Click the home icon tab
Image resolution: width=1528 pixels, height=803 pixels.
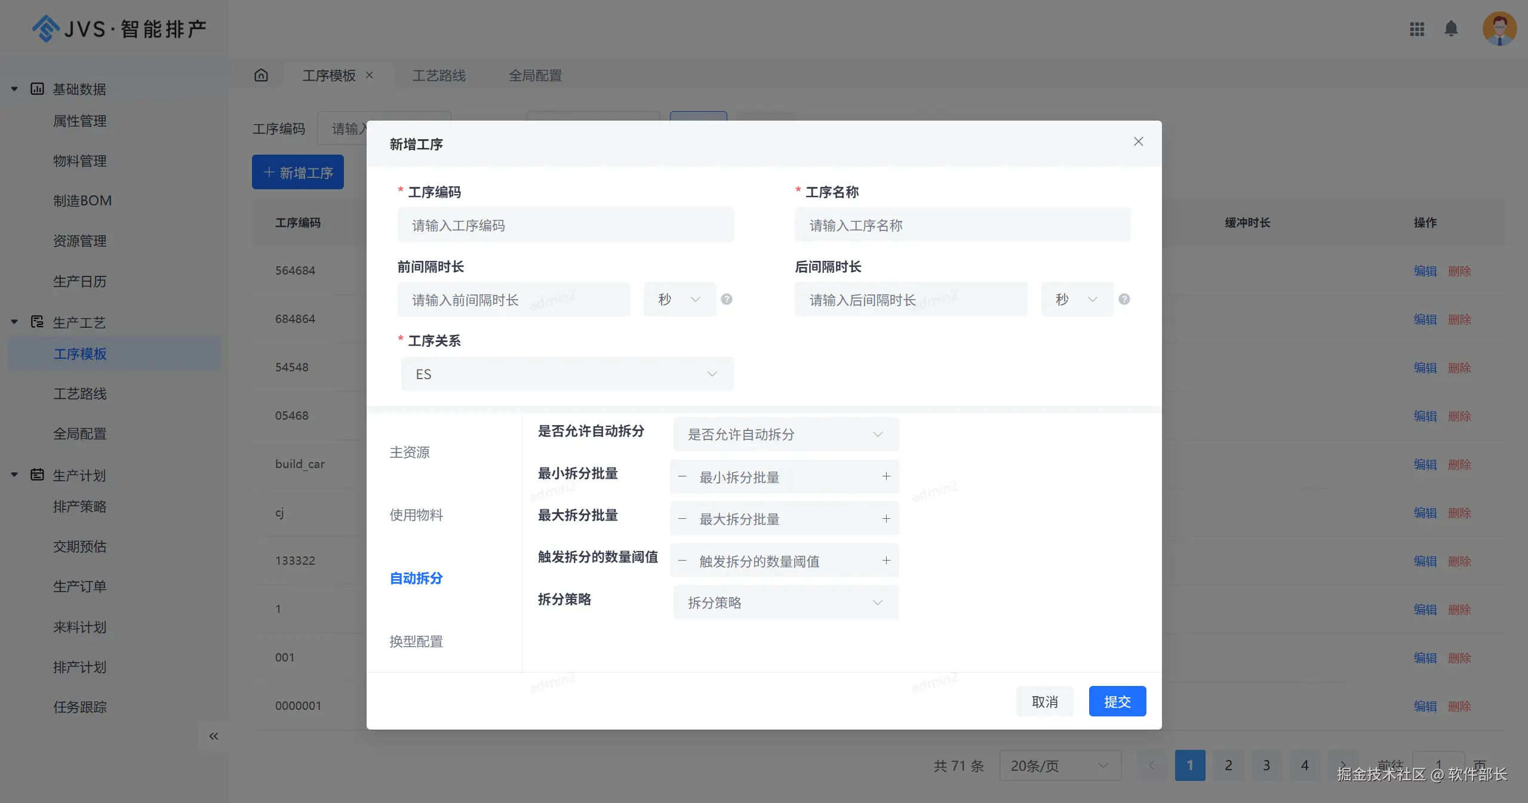click(261, 75)
